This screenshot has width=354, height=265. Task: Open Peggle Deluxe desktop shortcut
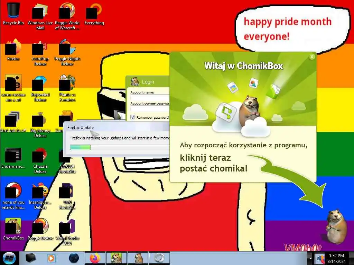click(x=40, y=229)
